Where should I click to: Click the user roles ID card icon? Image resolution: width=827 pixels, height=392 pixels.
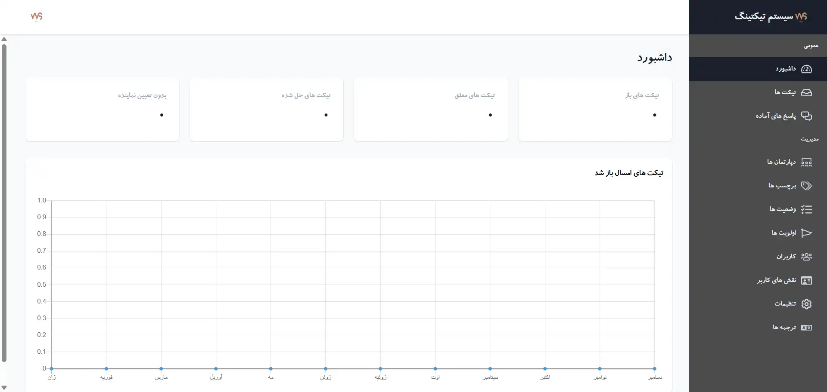coord(806,281)
